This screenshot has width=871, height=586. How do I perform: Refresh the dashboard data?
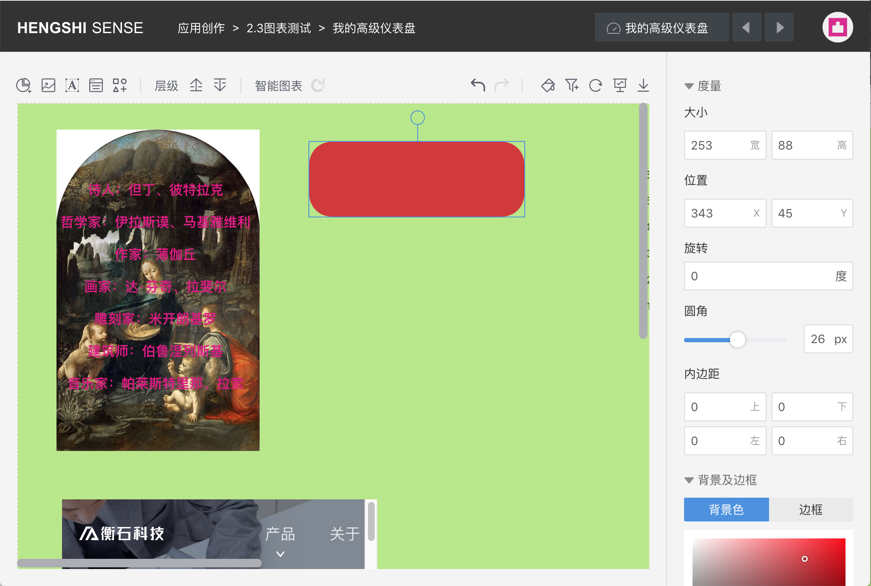point(596,85)
